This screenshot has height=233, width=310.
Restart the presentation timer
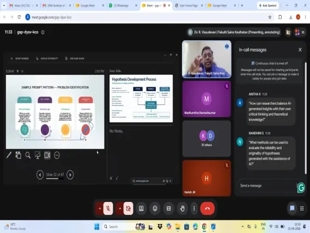[22, 71]
